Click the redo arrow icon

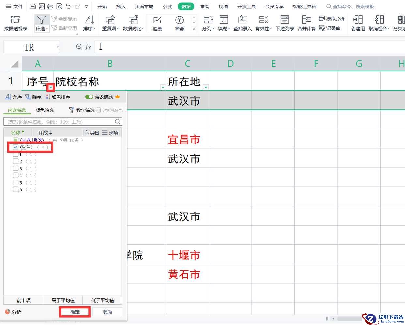tap(77, 7)
